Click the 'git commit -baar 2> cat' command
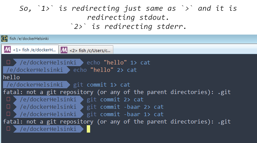257x143 pixels. pos(125,107)
